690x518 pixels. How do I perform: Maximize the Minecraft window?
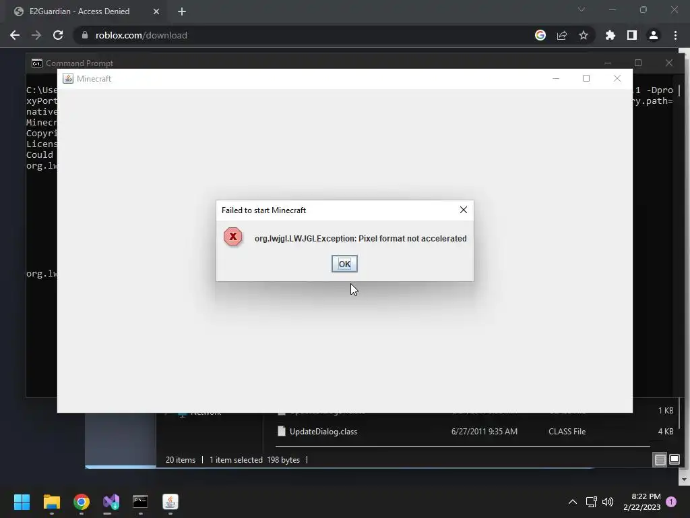[x=586, y=78]
